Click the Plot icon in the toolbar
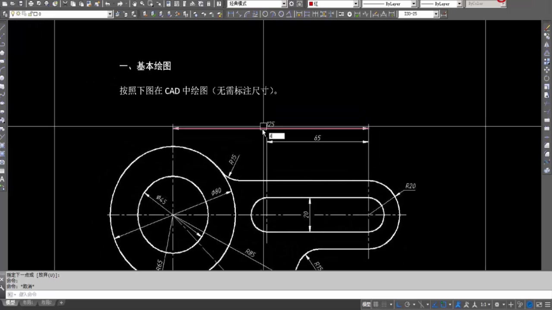 [31, 3]
